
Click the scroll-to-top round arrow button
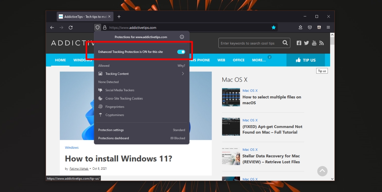click(322, 171)
